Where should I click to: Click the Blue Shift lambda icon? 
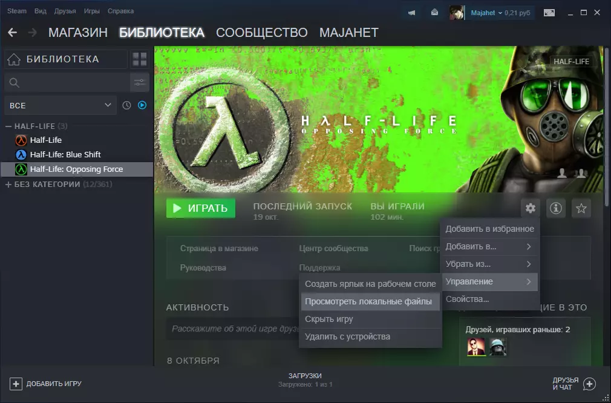(21, 155)
